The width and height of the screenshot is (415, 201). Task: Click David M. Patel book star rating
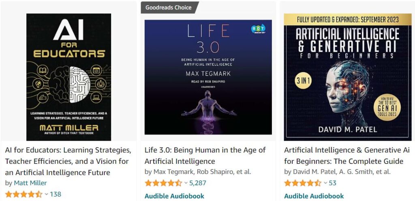coord(302,183)
